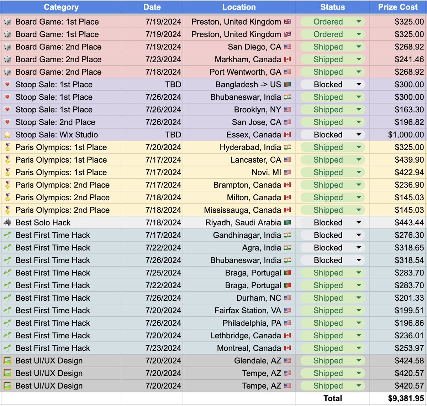
Task: Select the $443.44 prize cost cell
Action: (398, 223)
